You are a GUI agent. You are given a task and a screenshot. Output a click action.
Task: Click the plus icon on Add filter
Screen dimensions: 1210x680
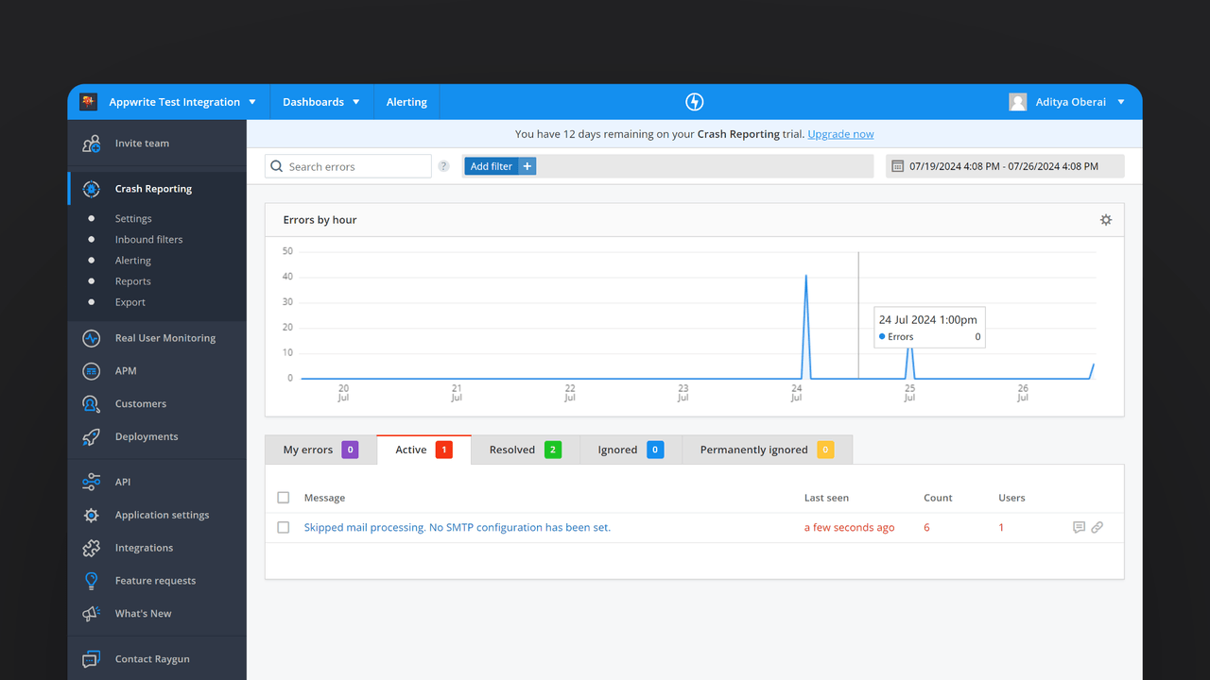tap(527, 166)
